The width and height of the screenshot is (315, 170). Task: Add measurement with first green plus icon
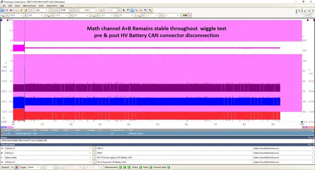click(x=120, y=167)
